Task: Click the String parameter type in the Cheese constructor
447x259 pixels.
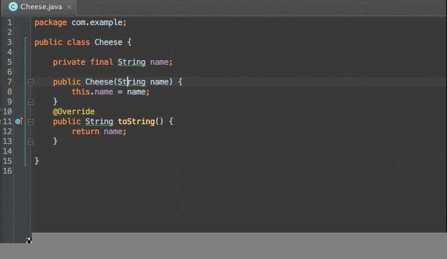Action: pyautogui.click(x=132, y=82)
